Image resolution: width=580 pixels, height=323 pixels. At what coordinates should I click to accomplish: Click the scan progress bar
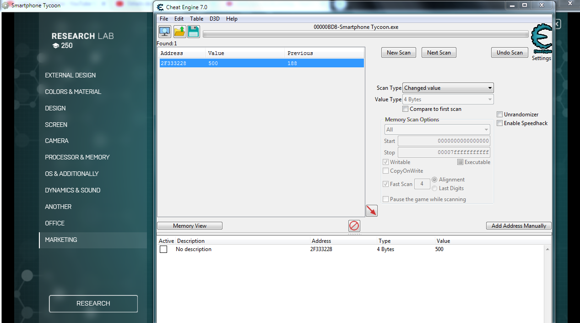pyautogui.click(x=365, y=34)
